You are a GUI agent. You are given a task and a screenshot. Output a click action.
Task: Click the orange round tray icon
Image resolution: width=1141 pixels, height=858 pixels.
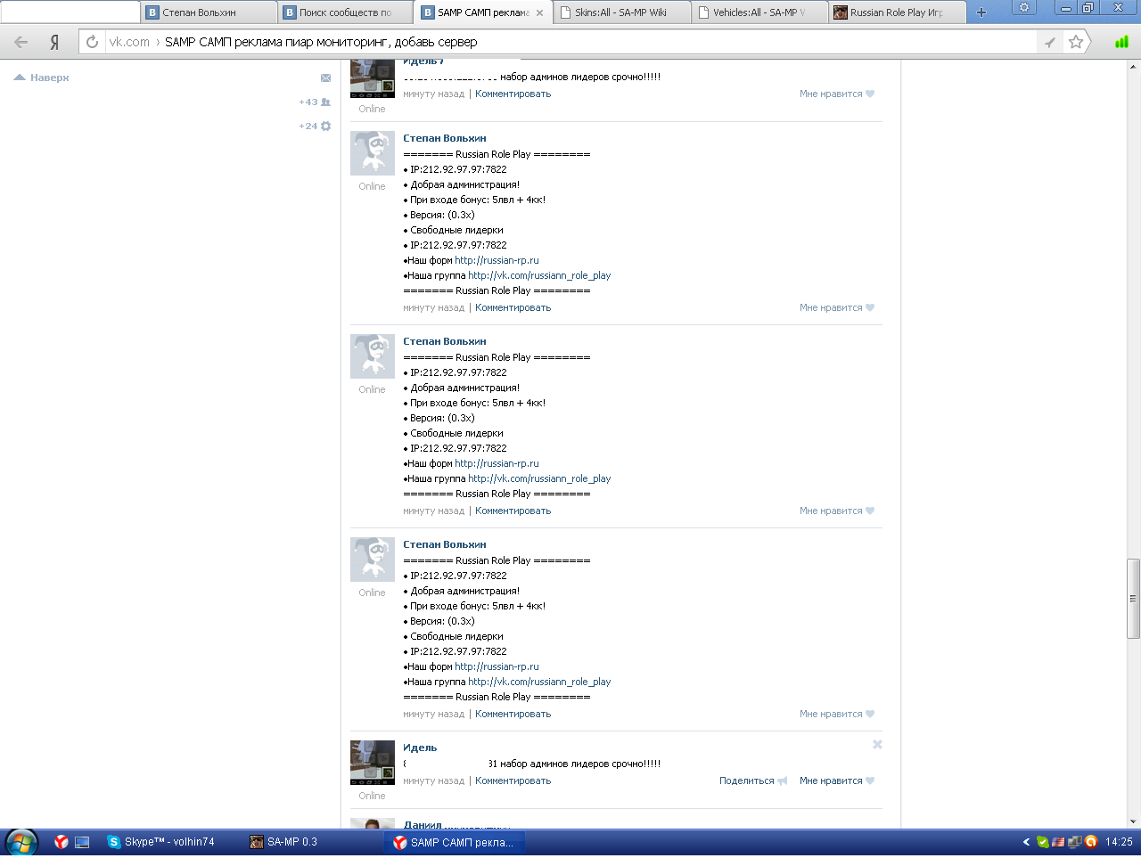1090,842
